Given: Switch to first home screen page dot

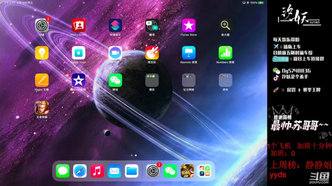Looking at the screenshot, I should 132,155.
